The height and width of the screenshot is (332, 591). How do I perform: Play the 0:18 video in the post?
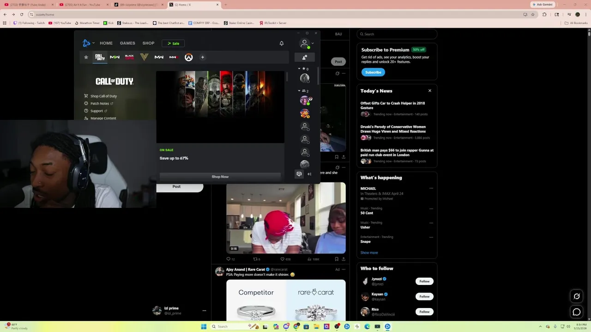[x=286, y=218]
